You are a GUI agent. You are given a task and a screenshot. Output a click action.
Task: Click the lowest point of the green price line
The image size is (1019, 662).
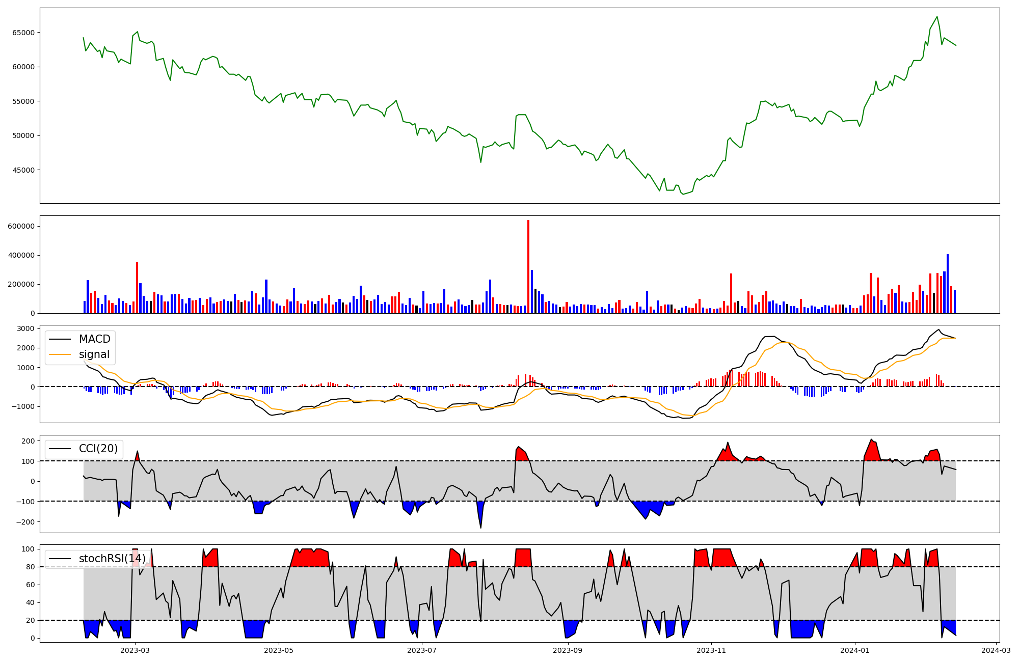pyautogui.click(x=683, y=194)
